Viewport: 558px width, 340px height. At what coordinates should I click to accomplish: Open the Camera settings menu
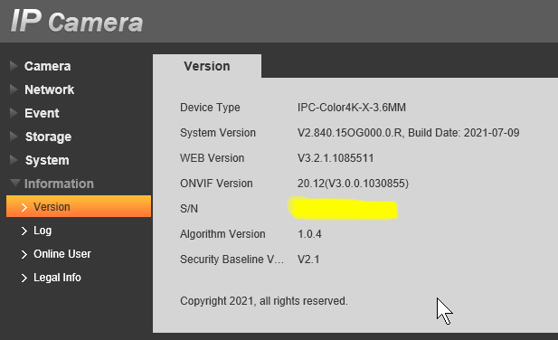point(47,66)
